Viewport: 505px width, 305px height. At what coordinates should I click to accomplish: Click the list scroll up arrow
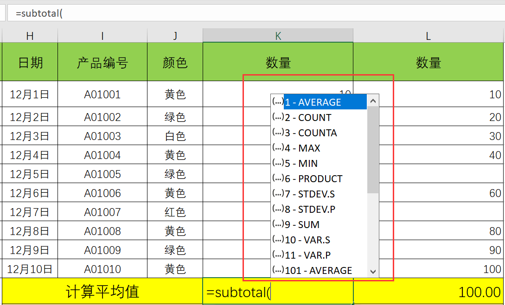tap(373, 101)
